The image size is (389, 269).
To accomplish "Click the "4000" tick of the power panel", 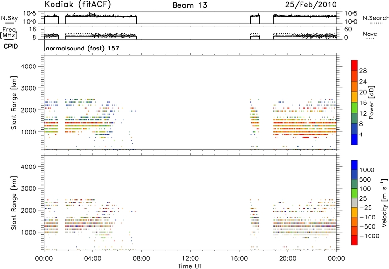I will tap(28, 67).
